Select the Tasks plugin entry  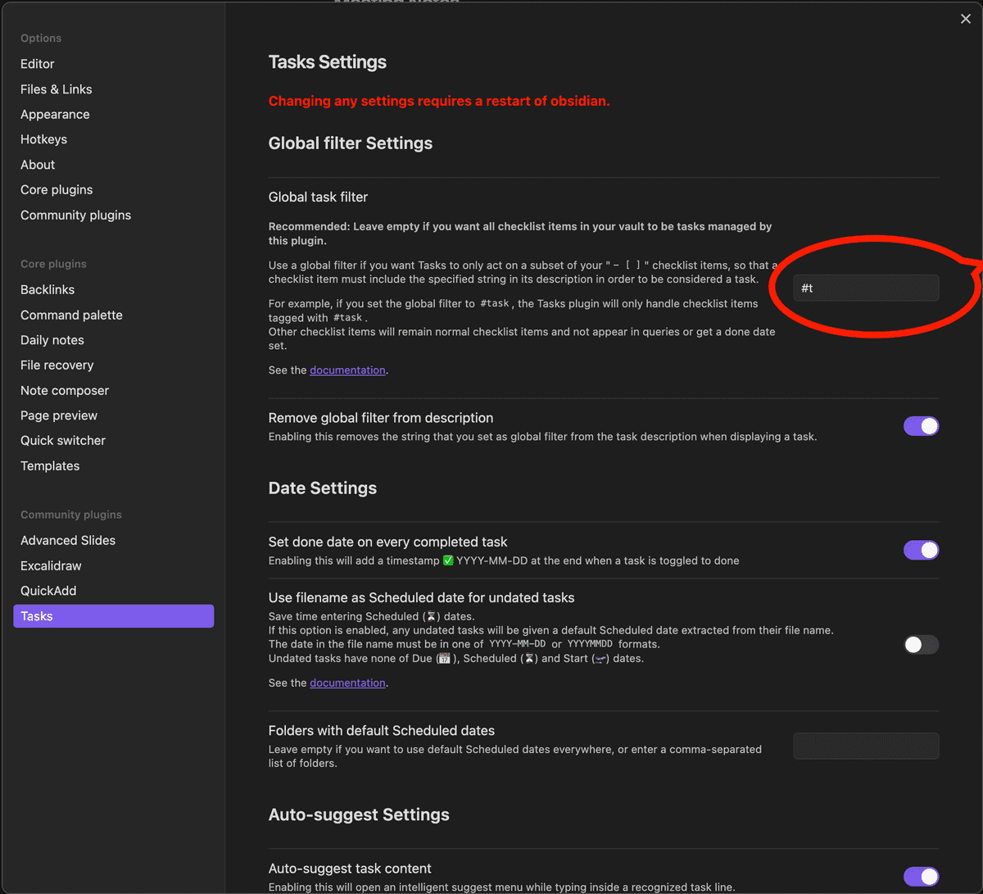[113, 616]
